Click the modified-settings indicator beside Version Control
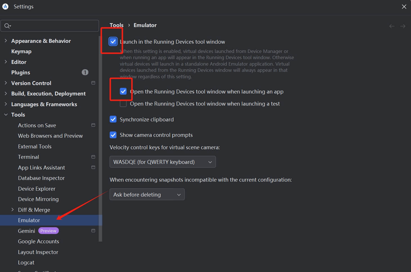Viewport: 411px width, 272px height. coord(93,83)
